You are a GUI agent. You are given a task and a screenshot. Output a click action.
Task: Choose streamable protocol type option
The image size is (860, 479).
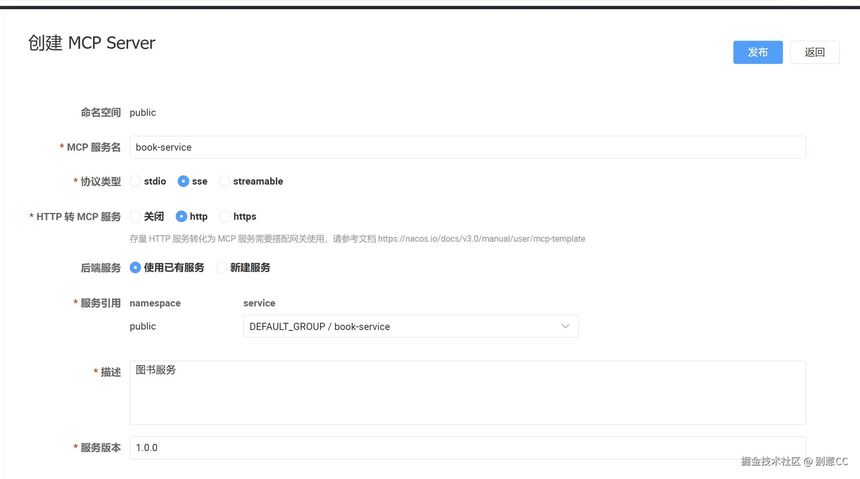point(225,181)
